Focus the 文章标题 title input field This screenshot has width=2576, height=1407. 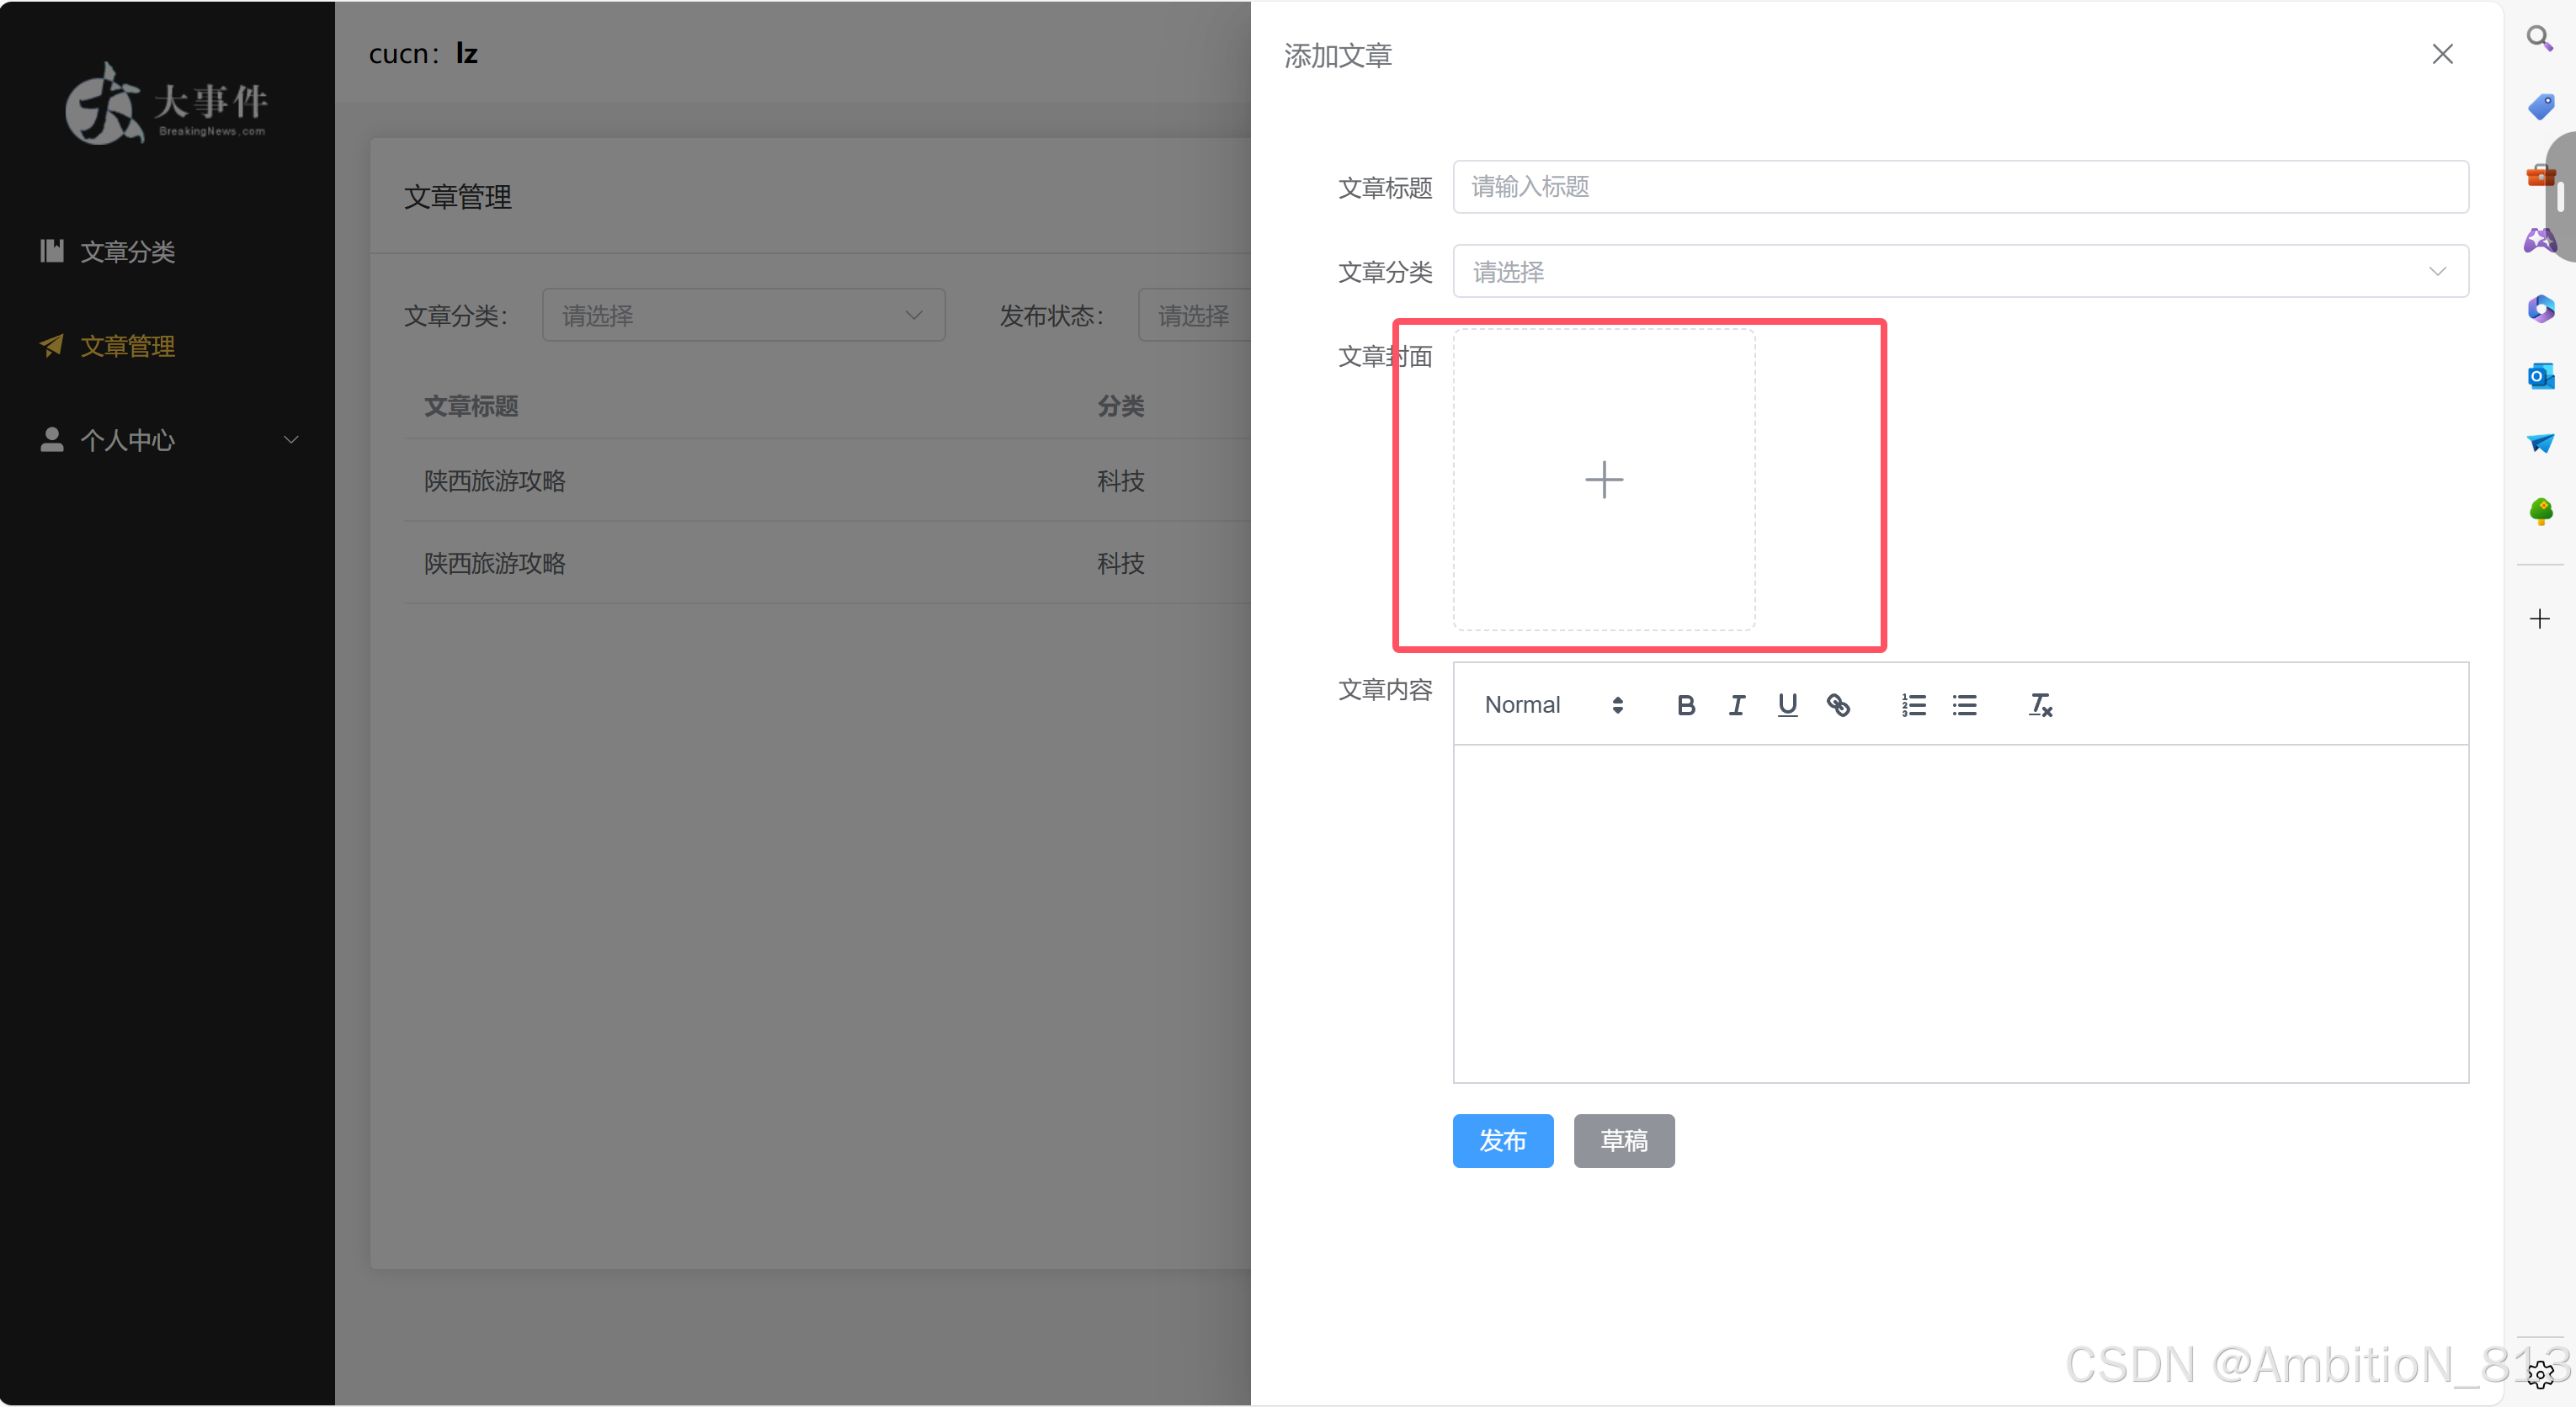(x=1960, y=187)
